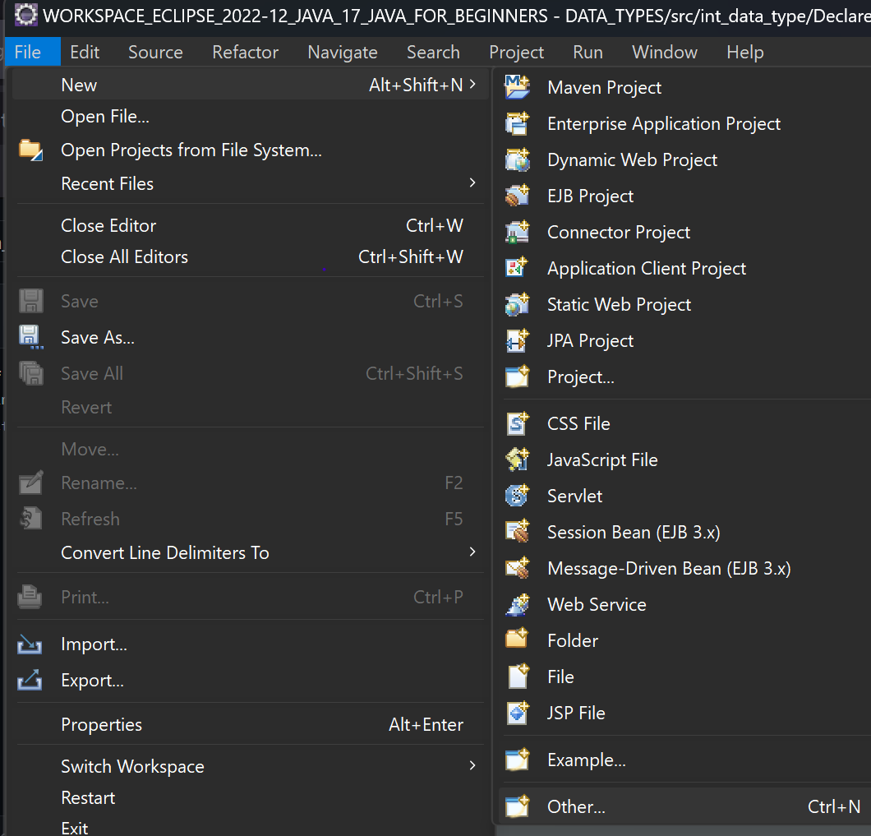This screenshot has width=871, height=836.
Task: Click the Import icon
Action: click(x=30, y=644)
